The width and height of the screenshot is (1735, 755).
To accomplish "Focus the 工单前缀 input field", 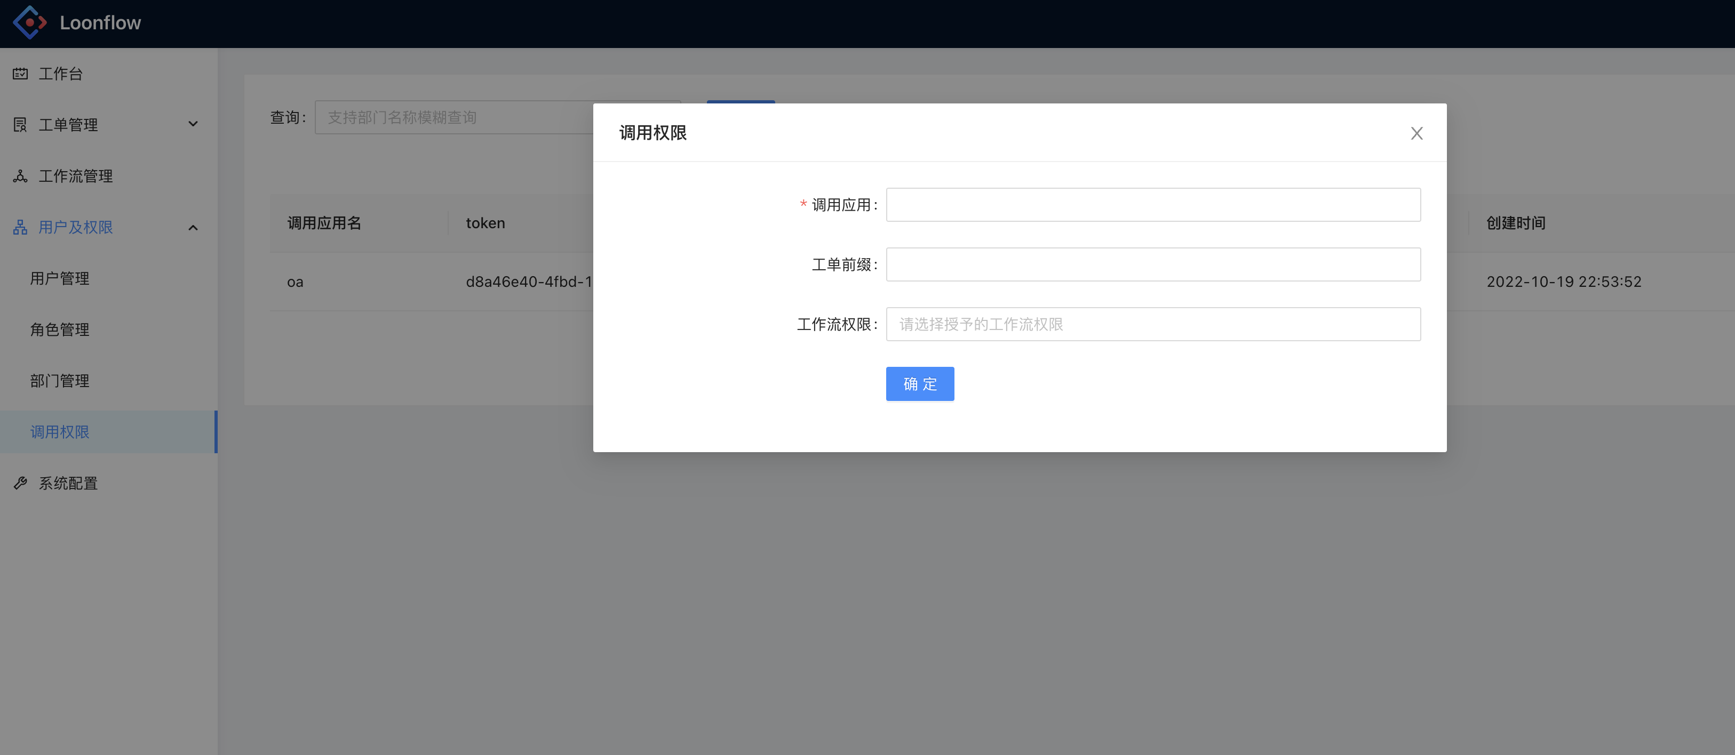I will click(x=1153, y=264).
